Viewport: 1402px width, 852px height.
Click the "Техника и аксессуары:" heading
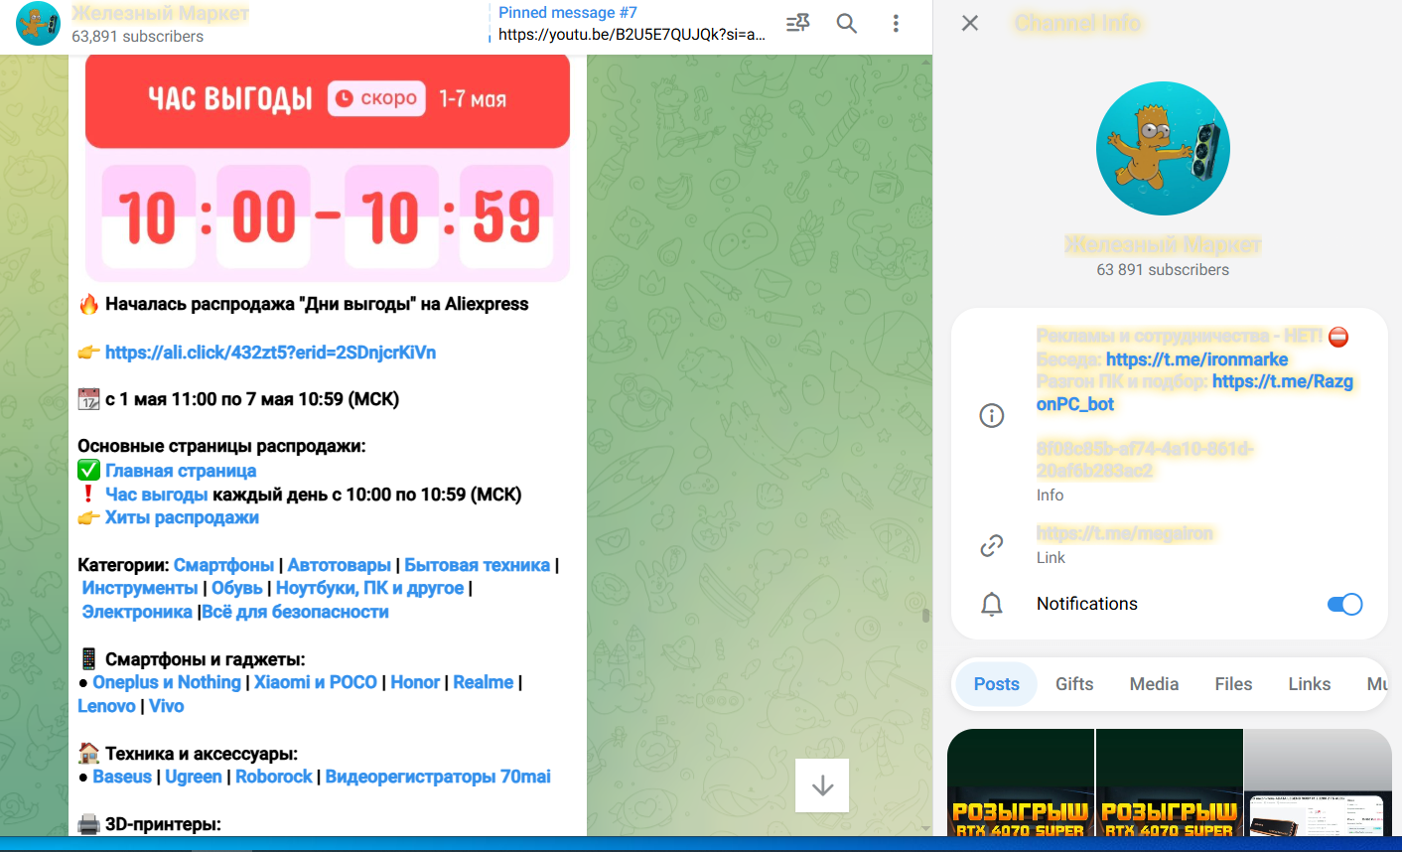[202, 754]
